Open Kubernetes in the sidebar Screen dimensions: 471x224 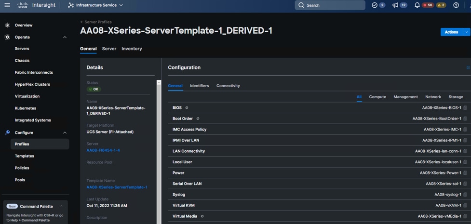click(26, 108)
